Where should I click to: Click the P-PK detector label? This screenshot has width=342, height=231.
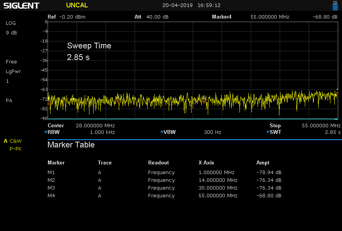(x=15, y=149)
